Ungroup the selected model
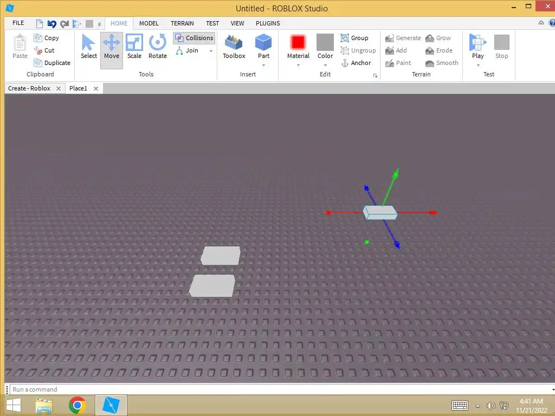Screen dimensions: 555x416 [x=358, y=50]
